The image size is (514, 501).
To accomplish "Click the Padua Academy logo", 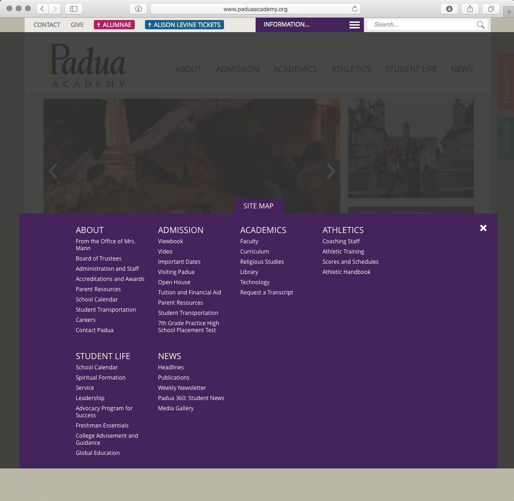I will [x=88, y=66].
